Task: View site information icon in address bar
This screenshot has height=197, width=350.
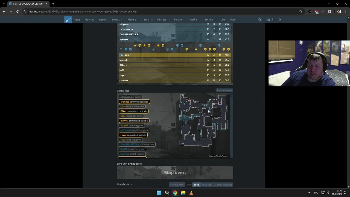Action: pos(25,11)
